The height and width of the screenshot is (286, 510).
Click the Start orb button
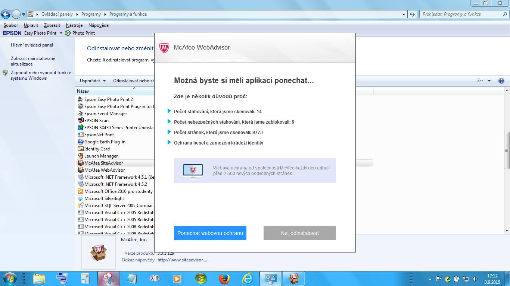(9, 279)
